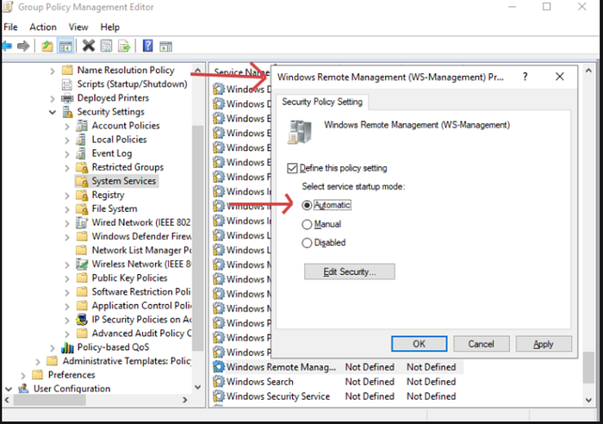
Task: Click the IP Security Policies icon
Action: coord(82,320)
